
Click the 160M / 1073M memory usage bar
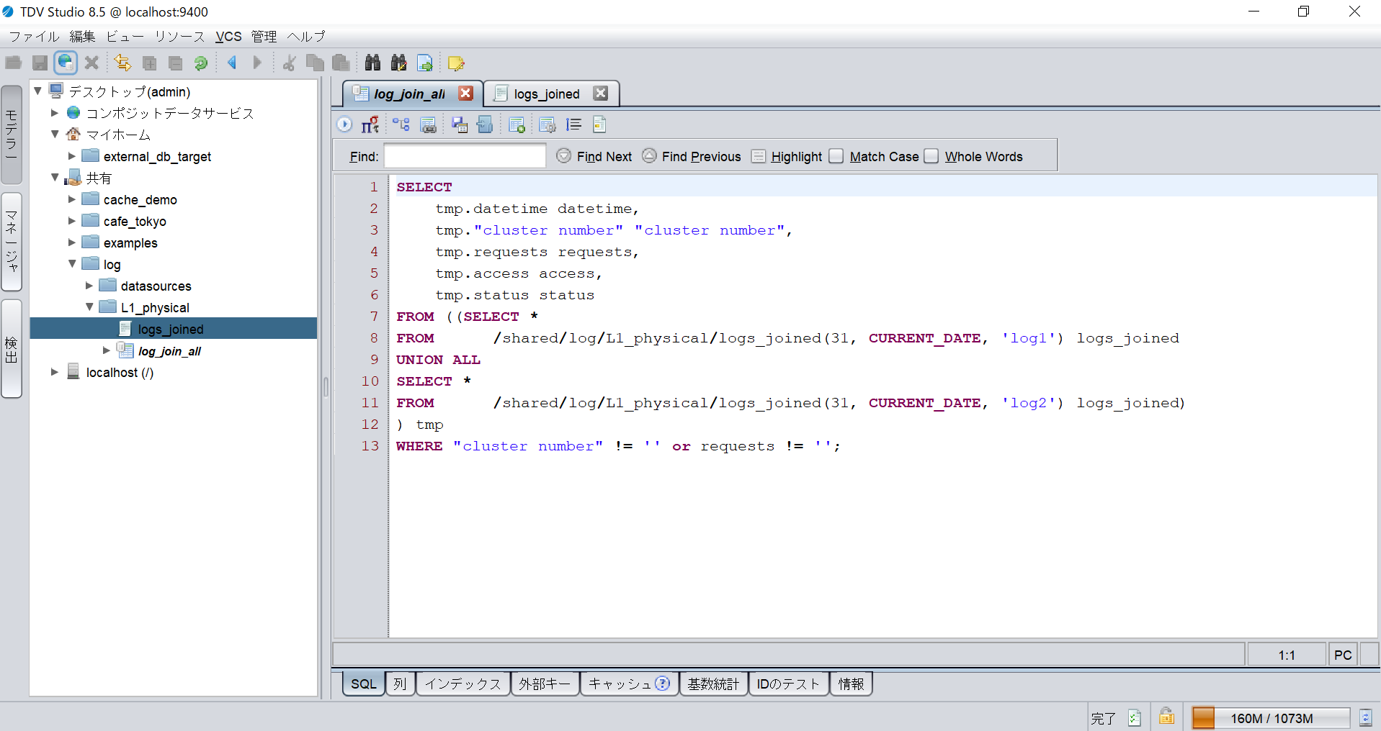click(x=1271, y=717)
